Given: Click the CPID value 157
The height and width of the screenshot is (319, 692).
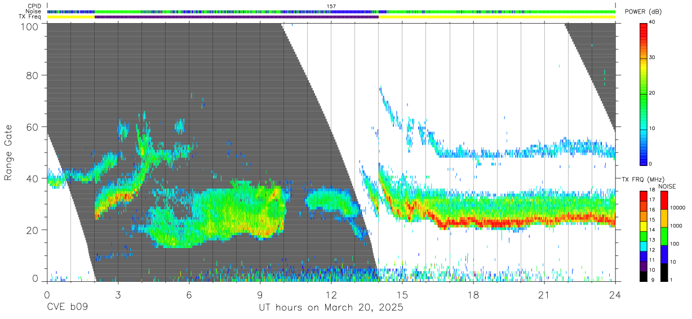Looking at the screenshot, I should coord(331,6).
